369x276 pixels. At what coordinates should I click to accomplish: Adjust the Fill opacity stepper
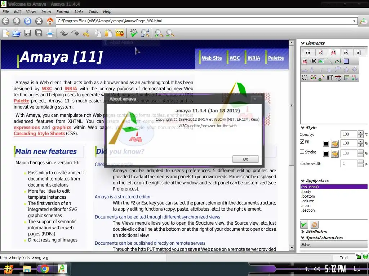[360, 143]
